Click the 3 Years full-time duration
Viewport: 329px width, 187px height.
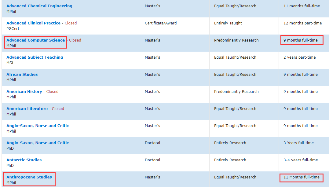(x=298, y=143)
